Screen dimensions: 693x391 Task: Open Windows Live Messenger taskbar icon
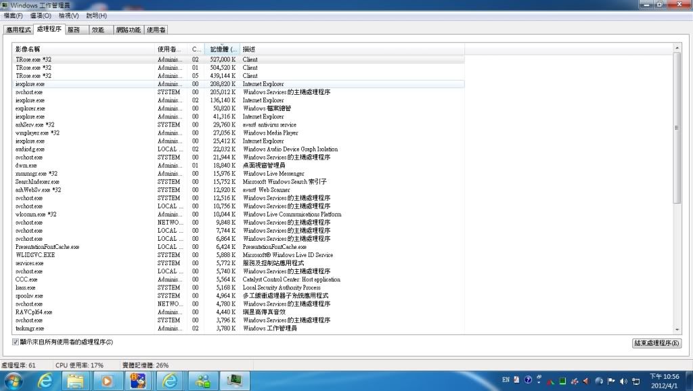click(x=202, y=380)
